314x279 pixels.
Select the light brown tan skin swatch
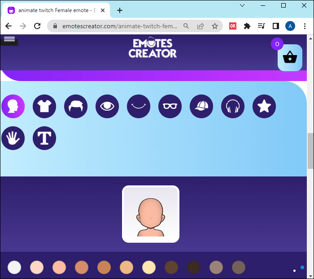point(82,267)
